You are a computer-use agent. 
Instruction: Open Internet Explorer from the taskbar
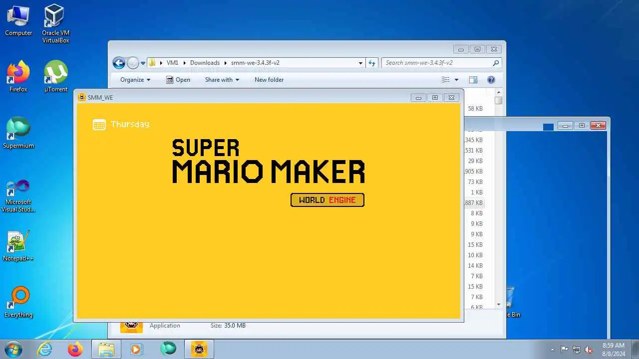tap(45, 349)
